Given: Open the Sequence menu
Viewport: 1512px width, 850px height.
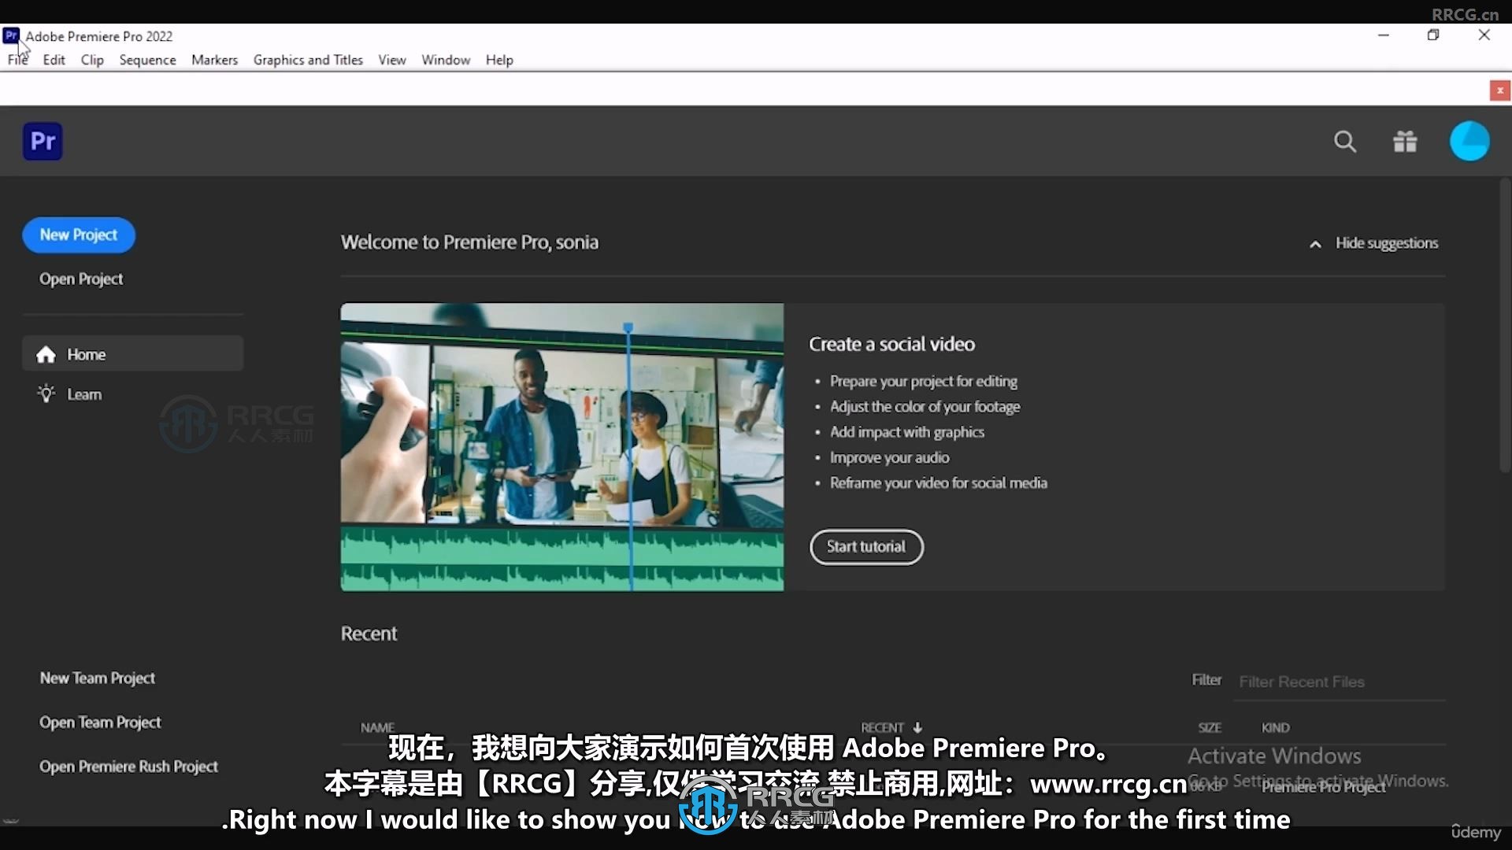Looking at the screenshot, I should [147, 60].
